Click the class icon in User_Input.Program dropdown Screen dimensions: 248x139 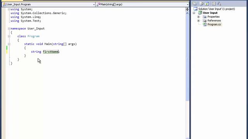(5, 4)
